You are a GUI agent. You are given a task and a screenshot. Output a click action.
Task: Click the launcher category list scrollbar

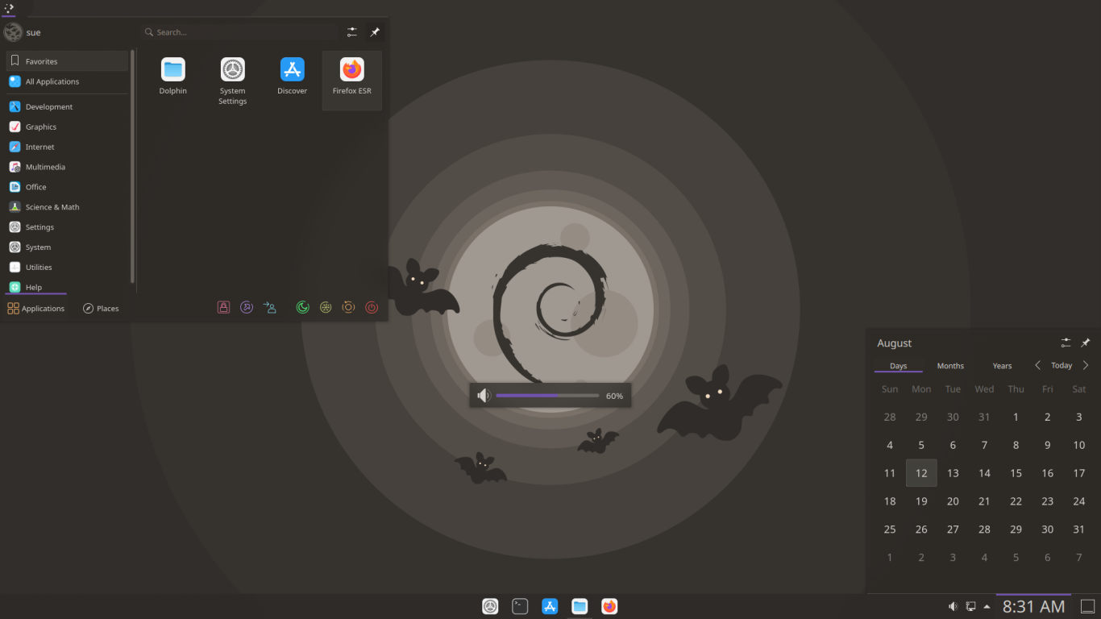pyautogui.click(x=132, y=167)
